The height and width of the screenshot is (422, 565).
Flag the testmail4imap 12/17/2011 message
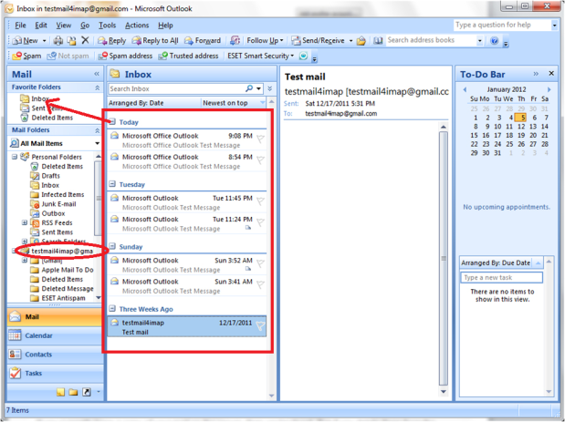(x=260, y=325)
